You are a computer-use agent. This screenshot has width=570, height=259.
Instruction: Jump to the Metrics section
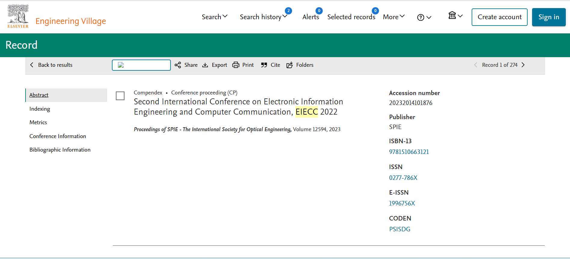(x=38, y=122)
